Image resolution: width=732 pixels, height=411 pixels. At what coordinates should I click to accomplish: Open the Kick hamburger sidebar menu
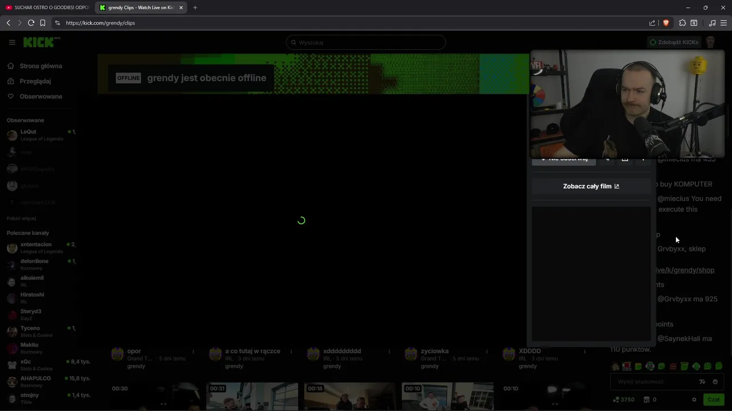click(12, 42)
